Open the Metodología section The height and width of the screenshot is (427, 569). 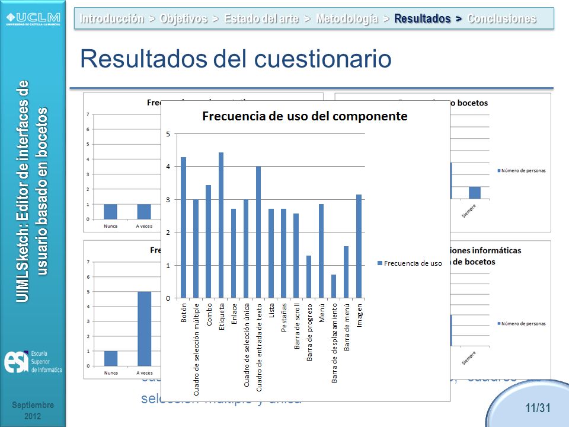point(347,18)
